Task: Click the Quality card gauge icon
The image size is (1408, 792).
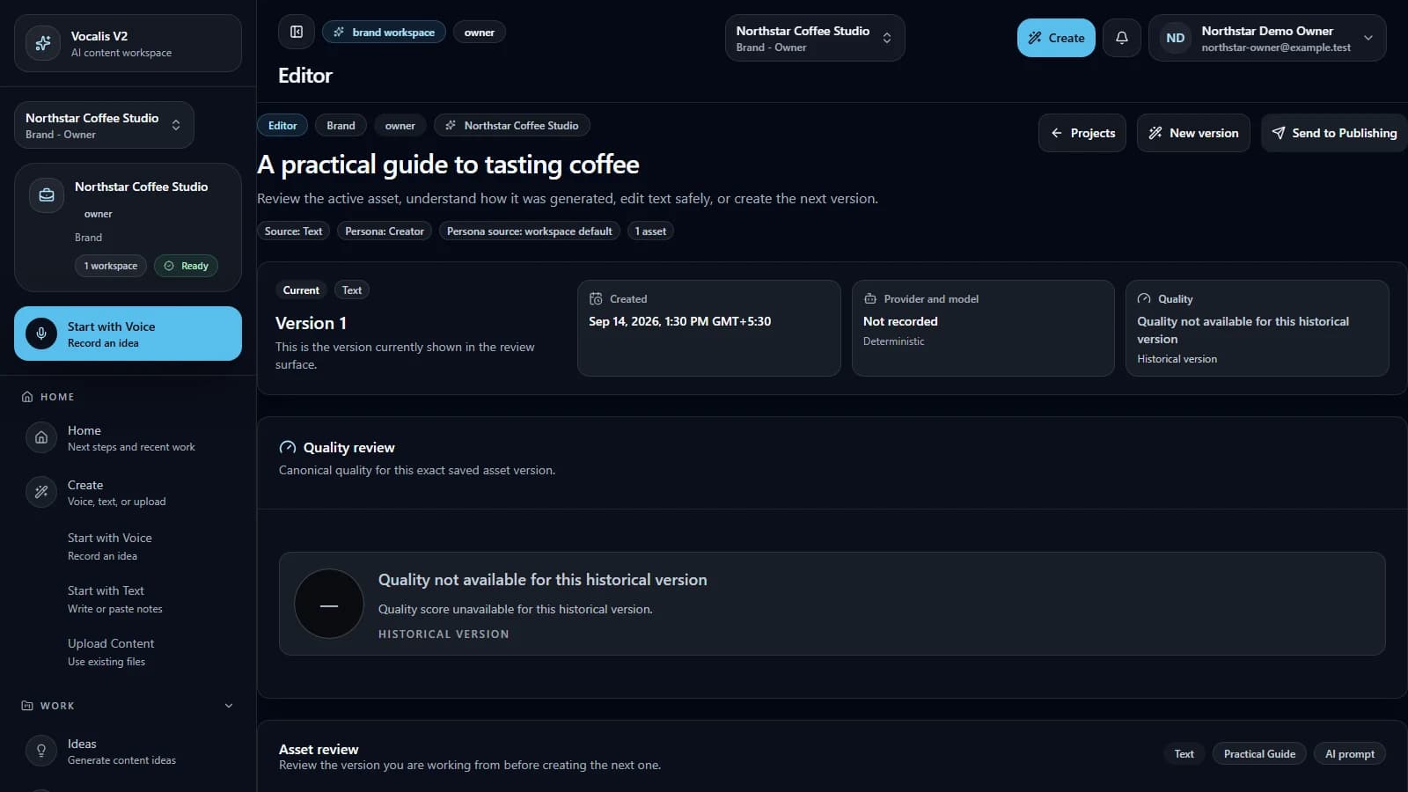Action: coord(1144,298)
